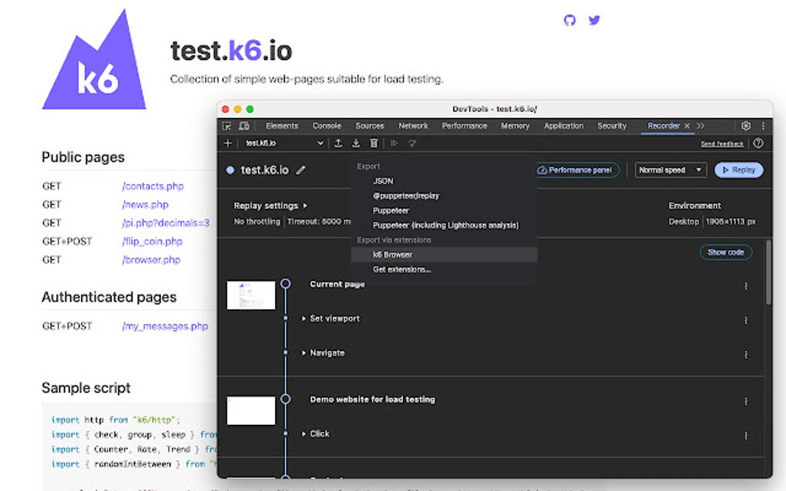The height and width of the screenshot is (491, 786).
Task: Create a new recording with the plus icon
Action: tap(227, 143)
